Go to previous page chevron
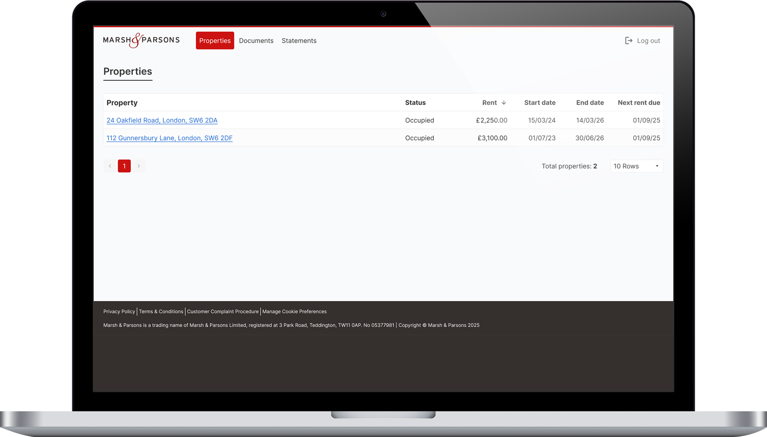Image resolution: width=767 pixels, height=437 pixels. 110,166
